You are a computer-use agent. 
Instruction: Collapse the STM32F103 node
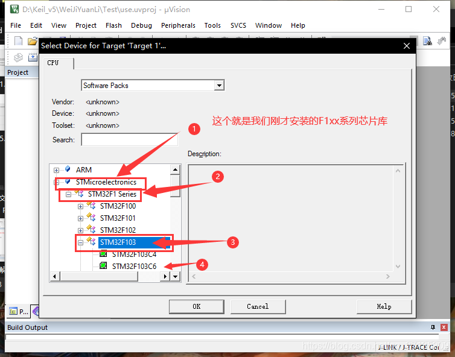80,242
